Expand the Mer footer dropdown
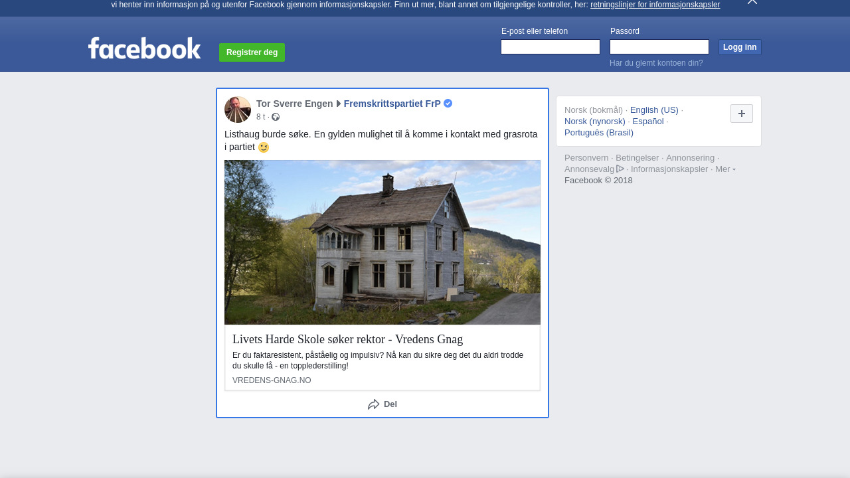Screen dimensions: 850x478 [725, 169]
